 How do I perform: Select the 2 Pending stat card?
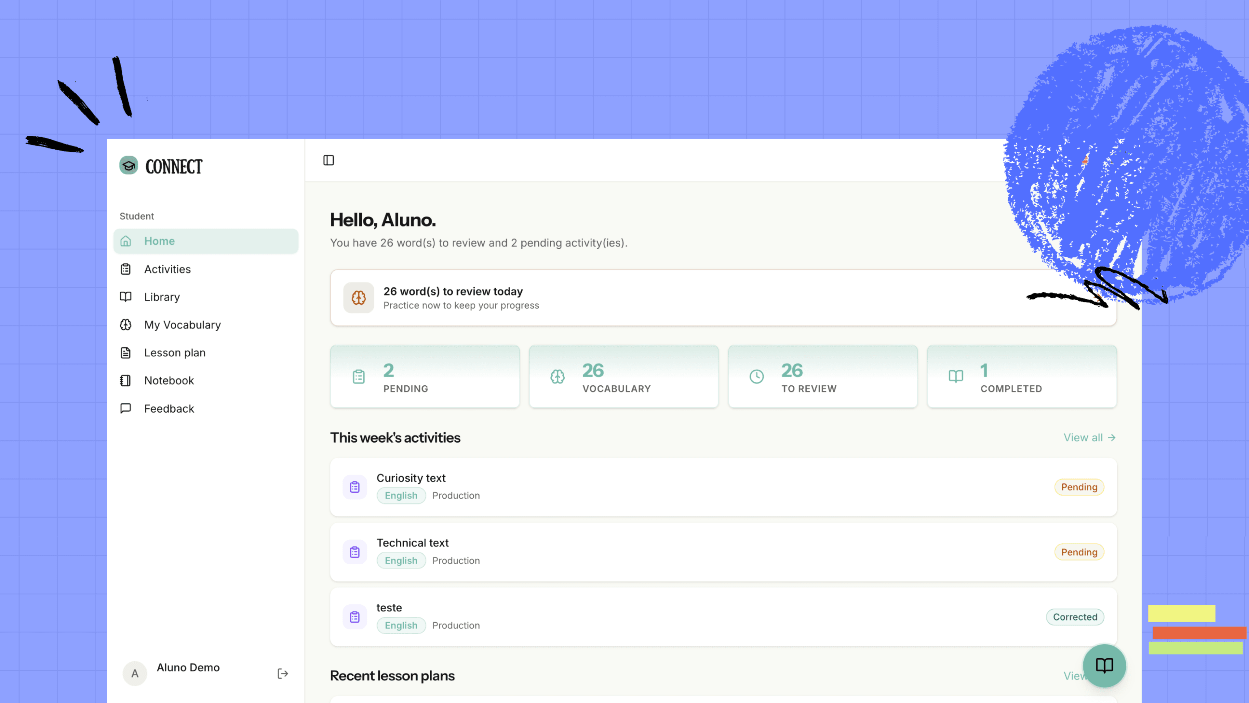425,377
